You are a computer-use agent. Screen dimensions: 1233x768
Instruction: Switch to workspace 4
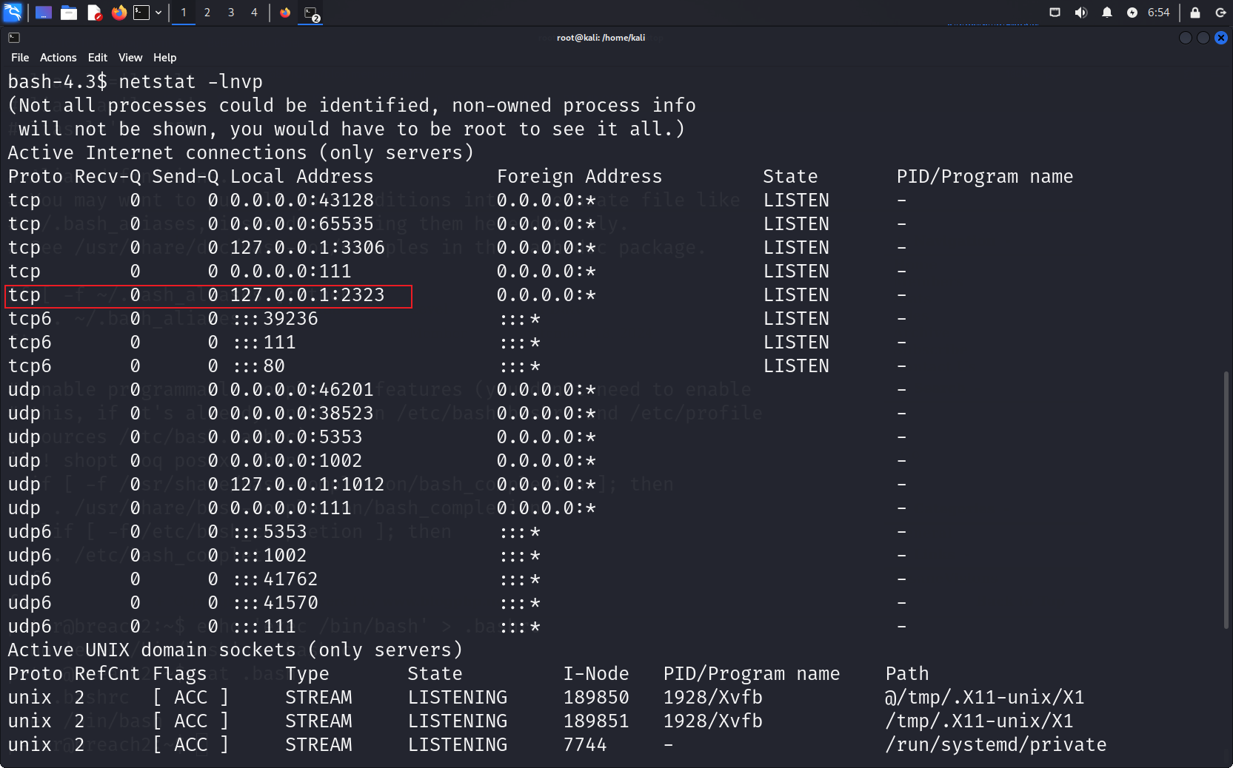[x=254, y=13]
